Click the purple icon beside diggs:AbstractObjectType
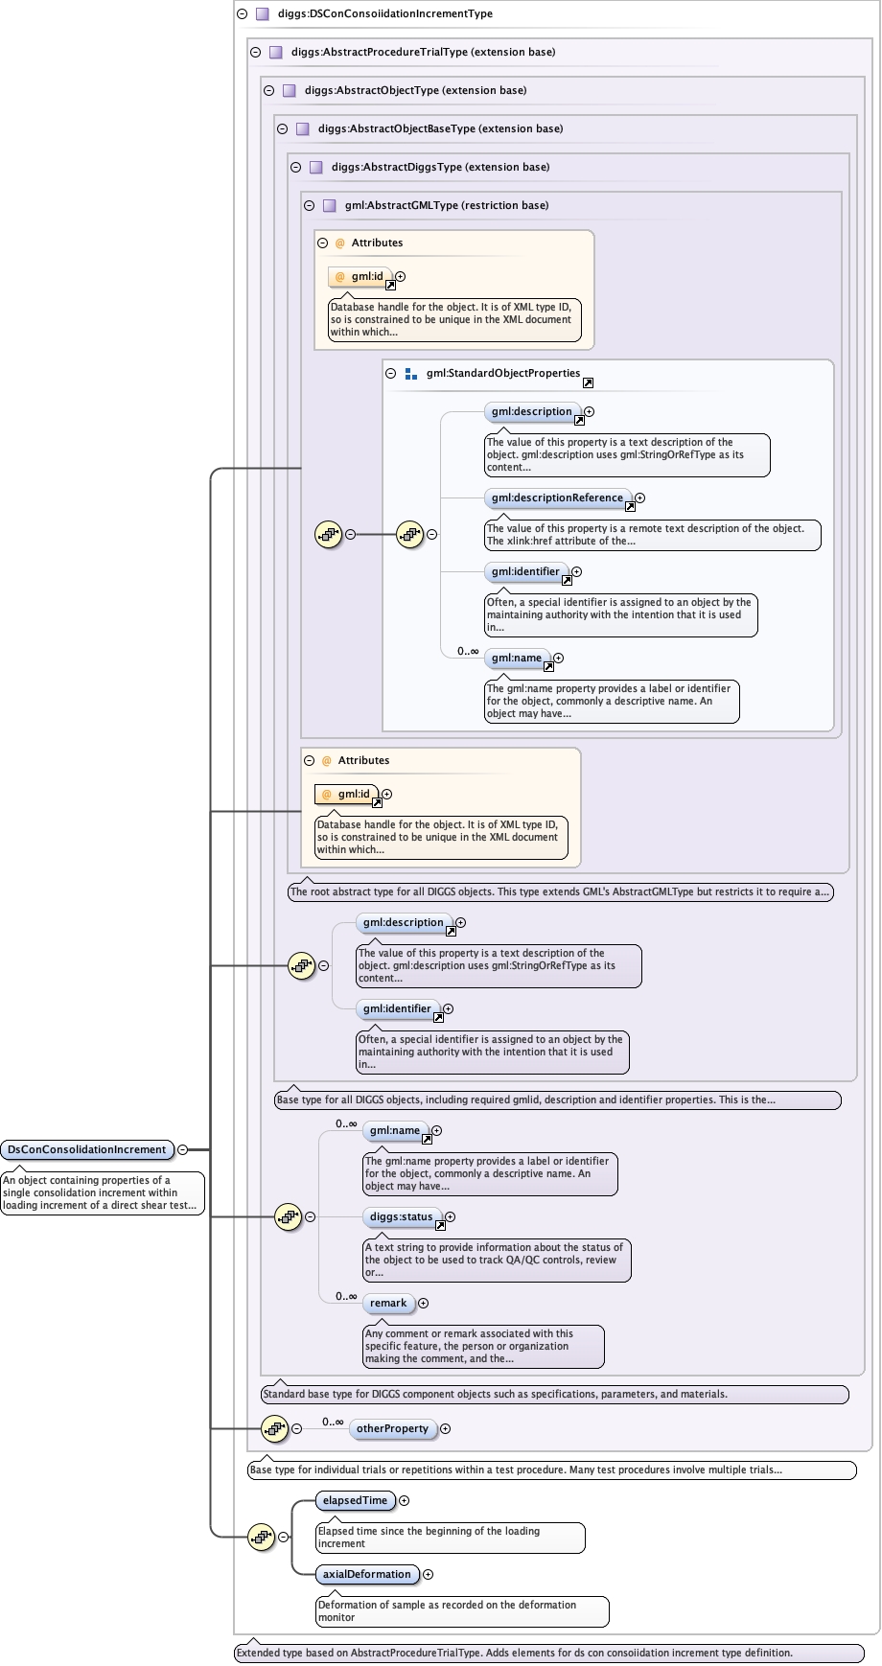This screenshot has height=1666, width=882. pos(290,90)
